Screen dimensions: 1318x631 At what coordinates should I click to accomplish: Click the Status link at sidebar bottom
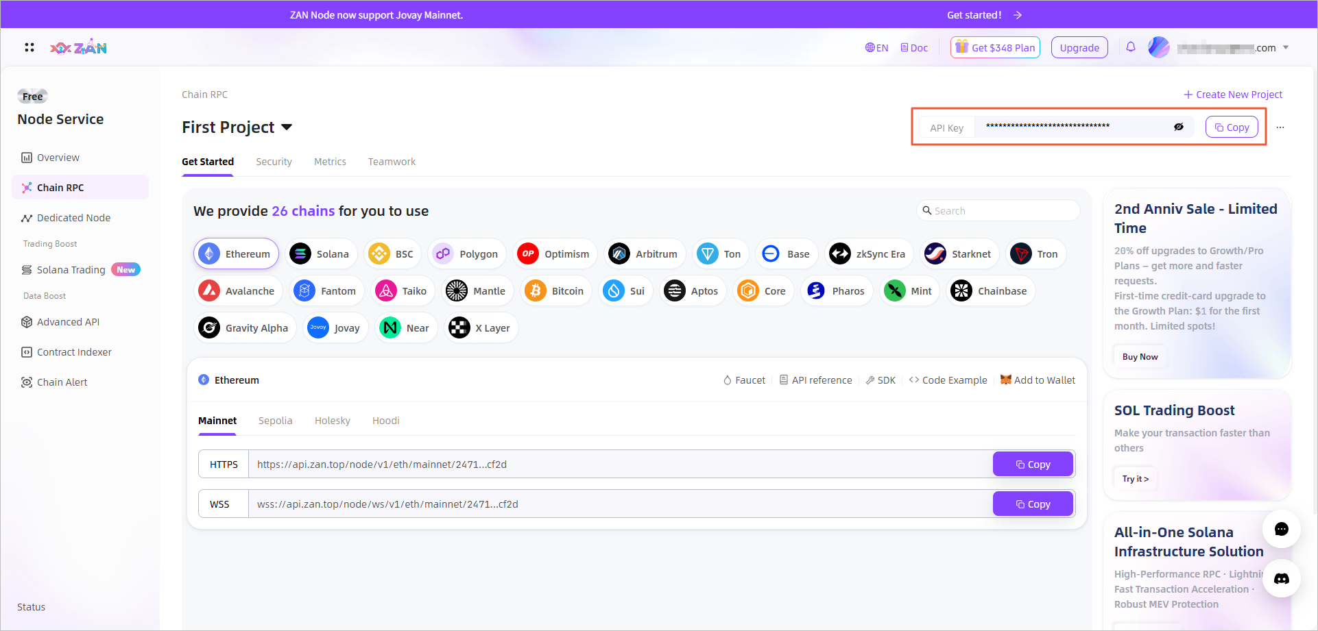(x=31, y=607)
